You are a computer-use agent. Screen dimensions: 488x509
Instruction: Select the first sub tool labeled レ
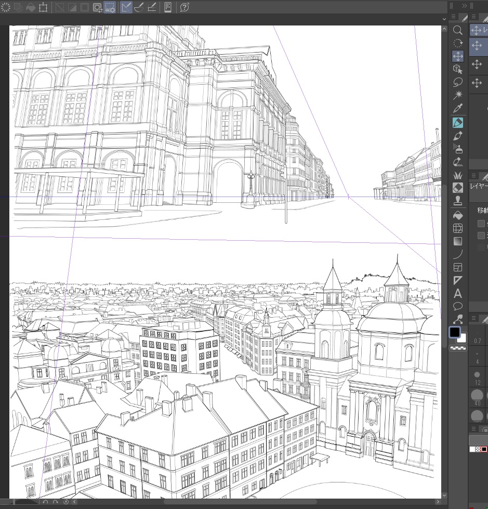point(479,30)
